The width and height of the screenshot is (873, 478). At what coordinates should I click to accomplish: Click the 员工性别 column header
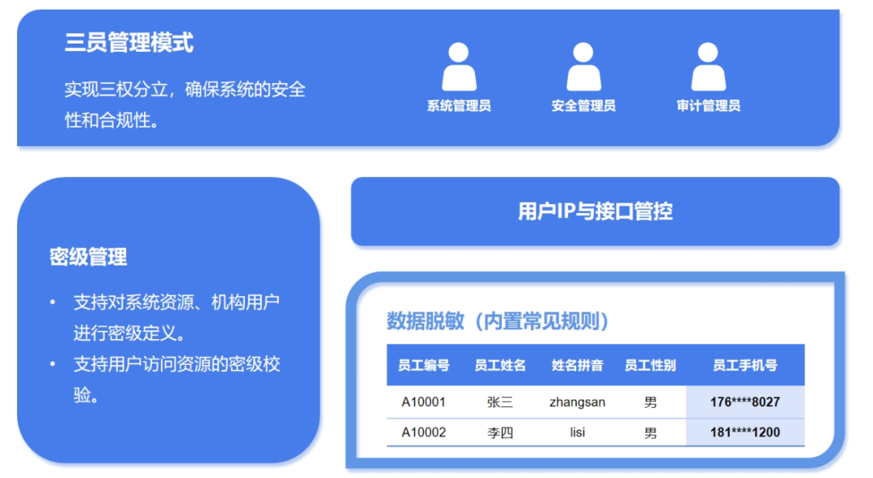650,365
